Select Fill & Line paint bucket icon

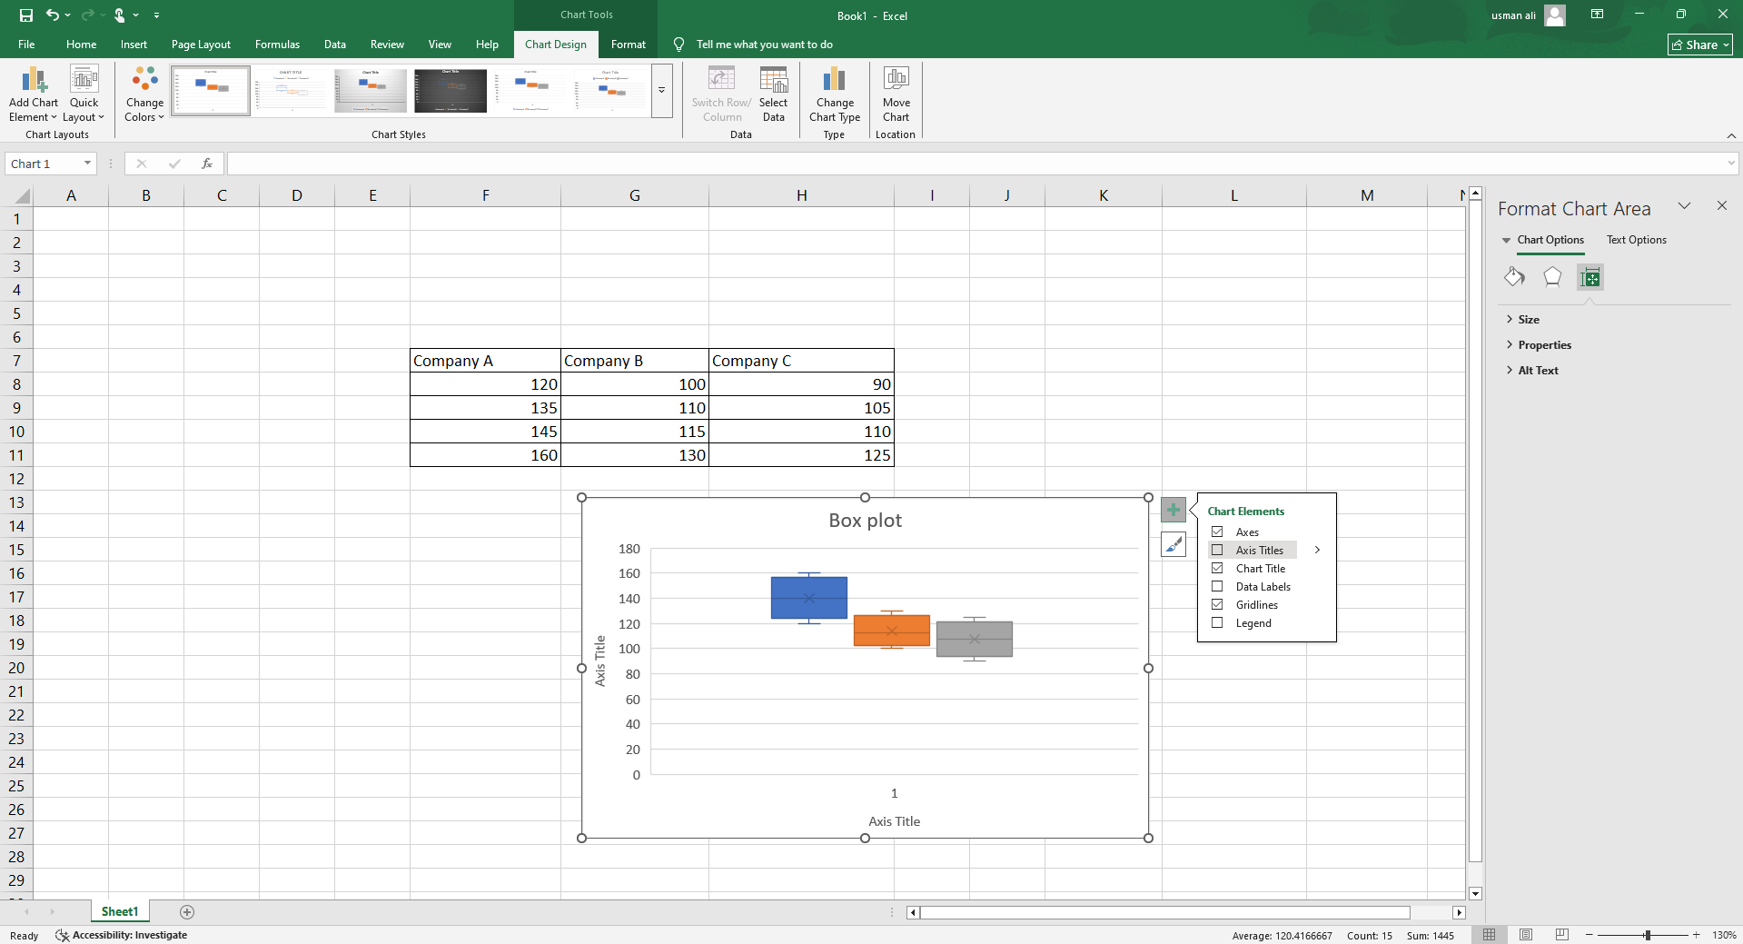pos(1514,277)
